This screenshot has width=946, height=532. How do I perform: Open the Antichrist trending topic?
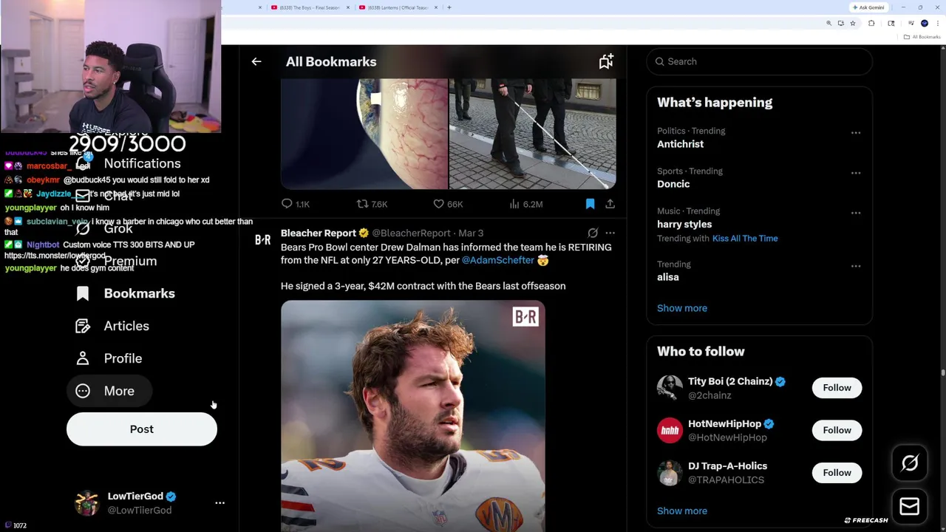point(680,144)
